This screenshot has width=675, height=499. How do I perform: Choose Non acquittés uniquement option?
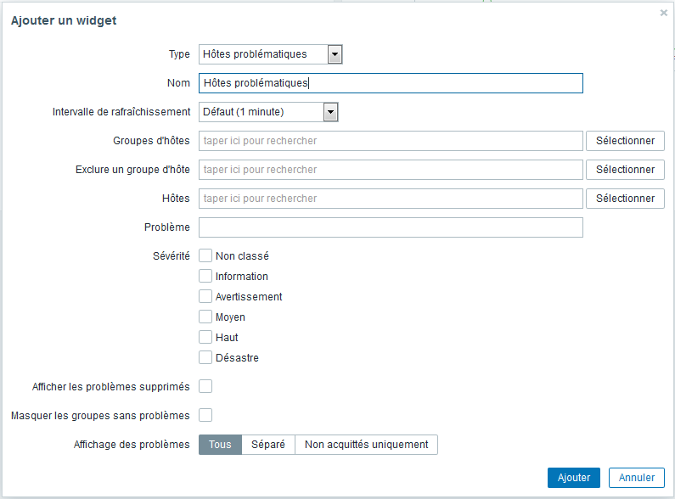[x=366, y=445]
